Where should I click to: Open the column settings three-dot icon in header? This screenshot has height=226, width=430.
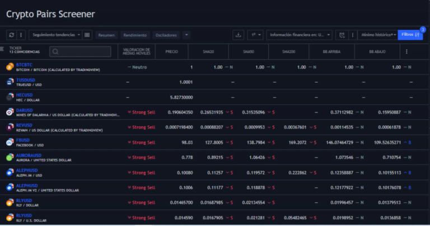point(406,51)
